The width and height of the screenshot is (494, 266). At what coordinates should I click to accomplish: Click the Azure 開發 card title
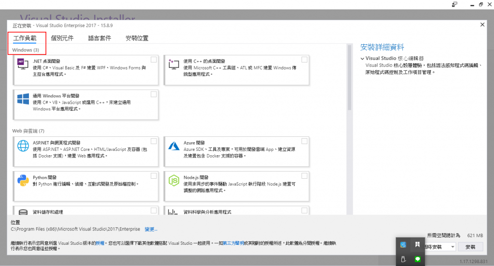tap(194, 143)
